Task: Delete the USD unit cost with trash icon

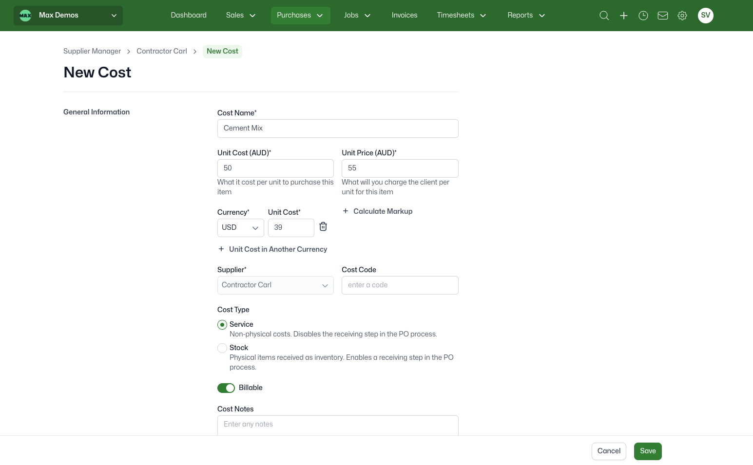Action: click(323, 227)
